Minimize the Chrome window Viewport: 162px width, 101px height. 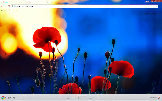click(152, 1)
